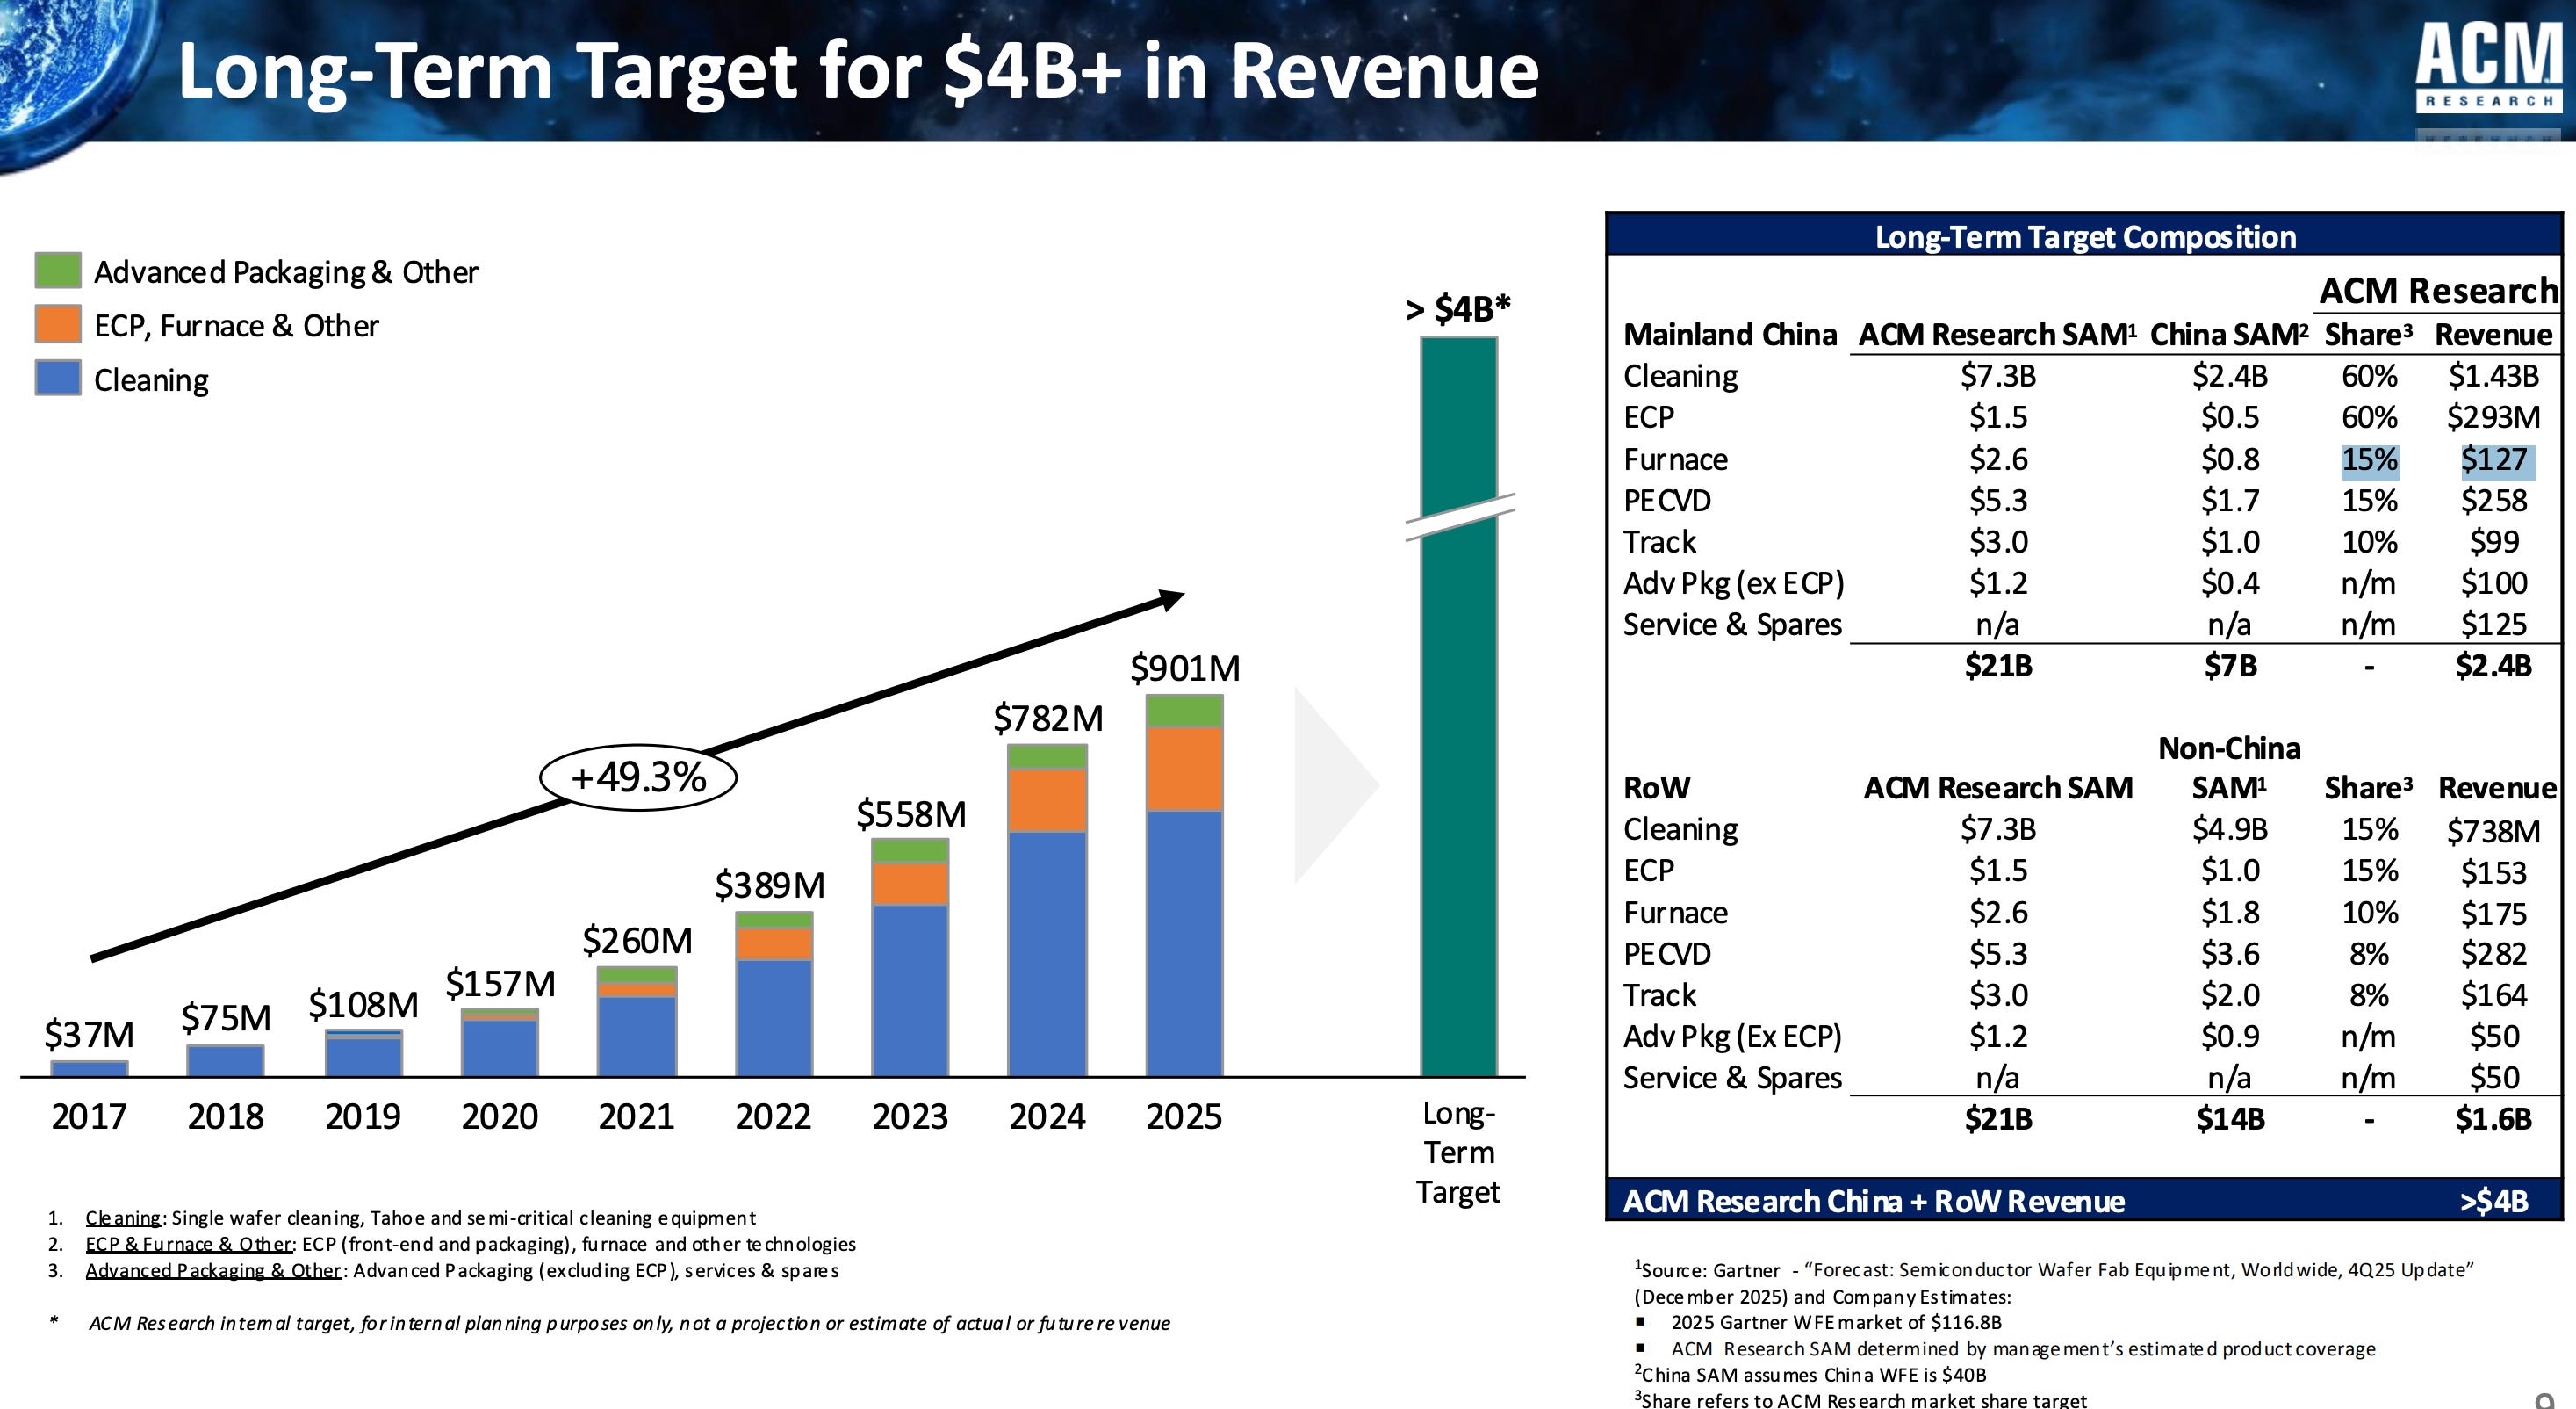Click the 2025 axis label
2576x1409 pixels.
pos(1184,1116)
